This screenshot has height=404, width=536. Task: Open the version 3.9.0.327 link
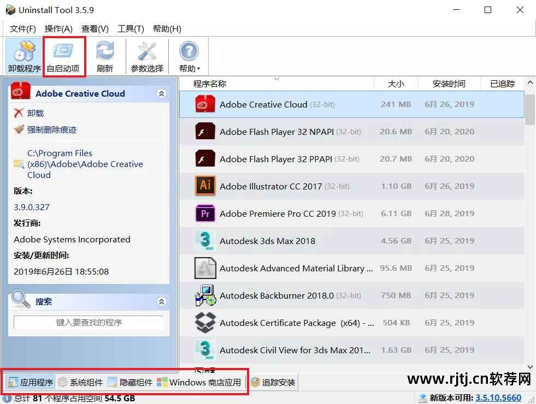pos(32,207)
